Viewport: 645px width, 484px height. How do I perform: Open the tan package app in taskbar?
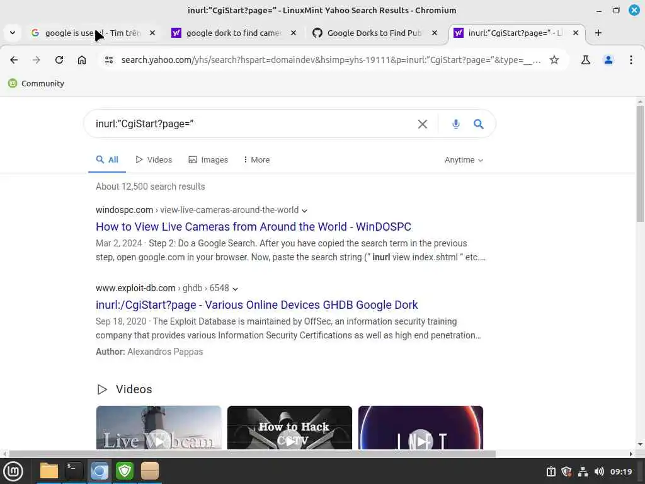150,471
